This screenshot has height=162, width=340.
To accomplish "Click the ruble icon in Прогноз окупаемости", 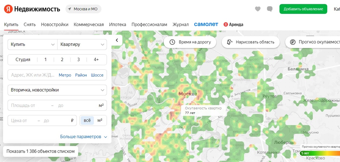I will pos(293,42).
